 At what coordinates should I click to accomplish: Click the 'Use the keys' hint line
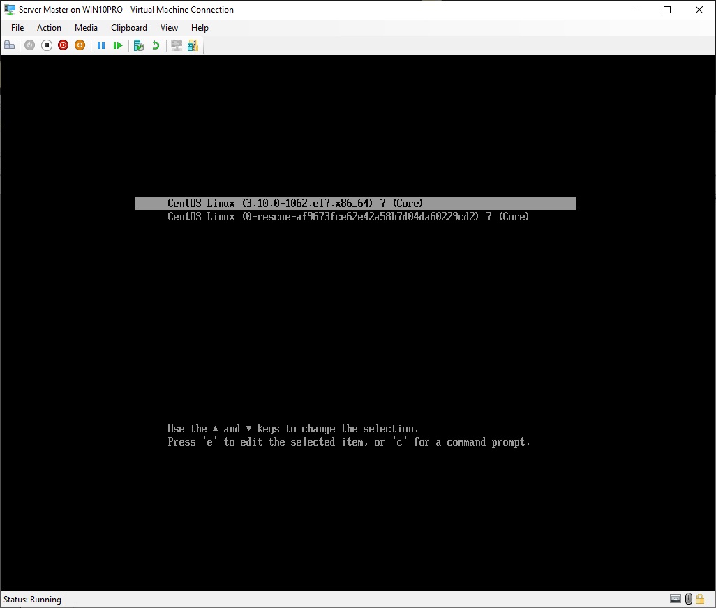[292, 429]
